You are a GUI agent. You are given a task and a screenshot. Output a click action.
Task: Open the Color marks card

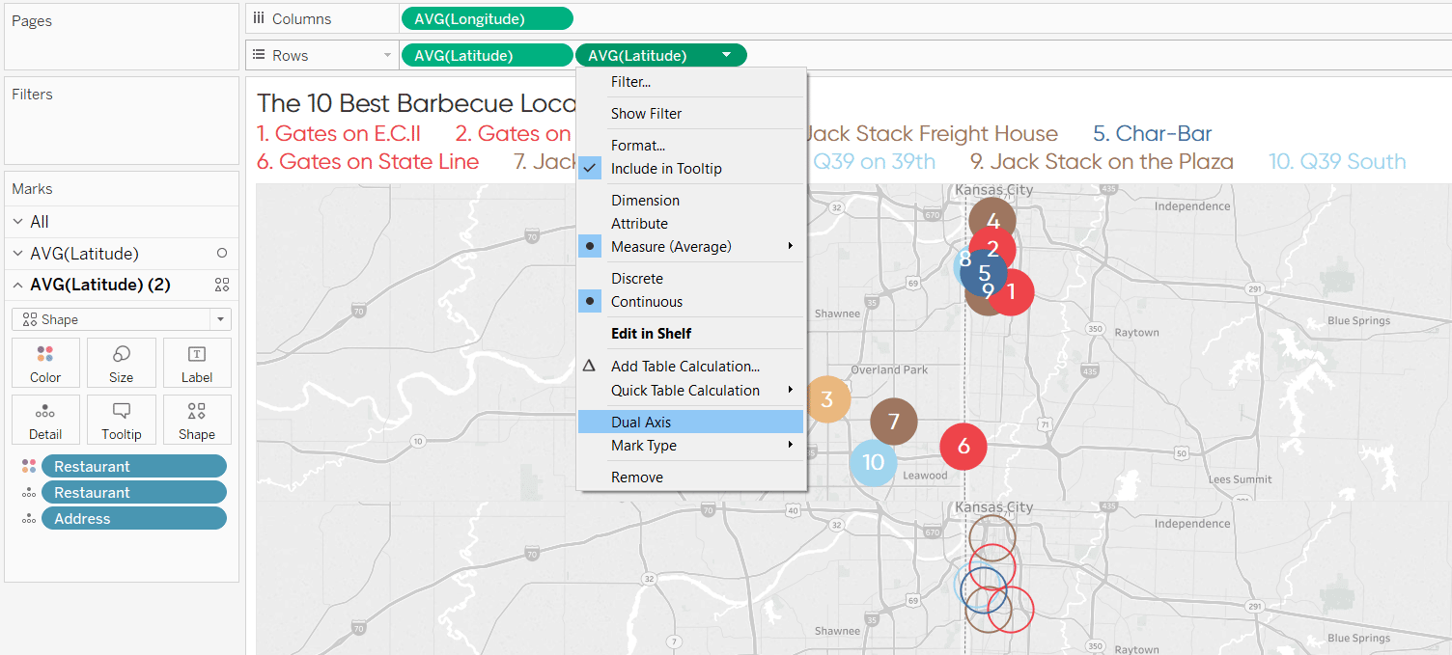[45, 363]
